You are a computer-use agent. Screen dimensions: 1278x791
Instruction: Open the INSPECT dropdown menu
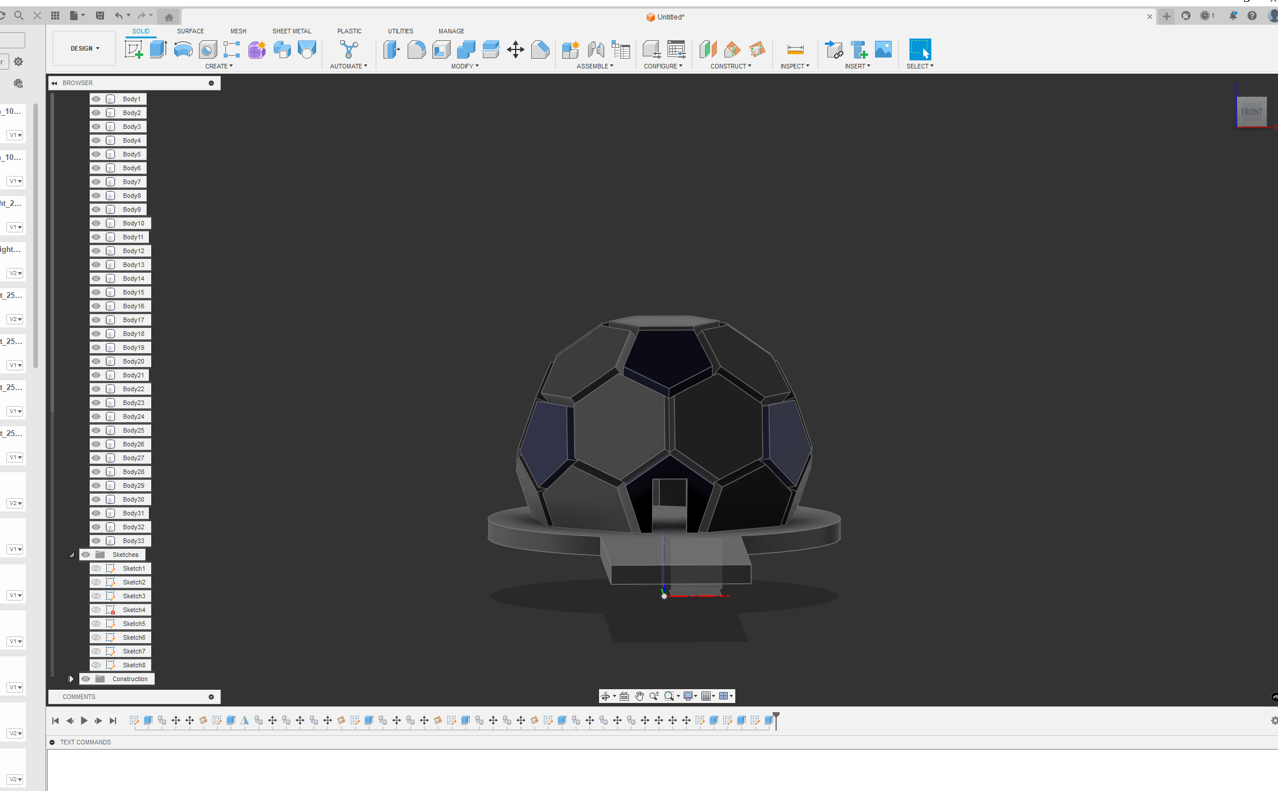point(795,66)
